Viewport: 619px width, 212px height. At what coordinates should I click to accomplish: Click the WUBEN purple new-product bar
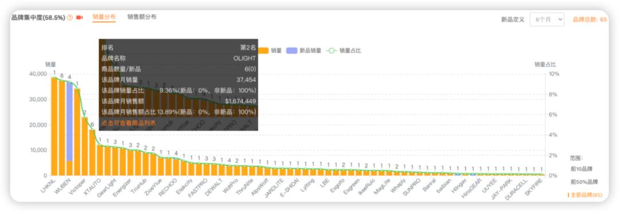point(69,121)
